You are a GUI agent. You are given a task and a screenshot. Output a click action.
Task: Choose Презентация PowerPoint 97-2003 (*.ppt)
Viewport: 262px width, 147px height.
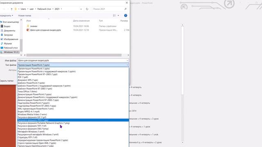coord(73,74)
